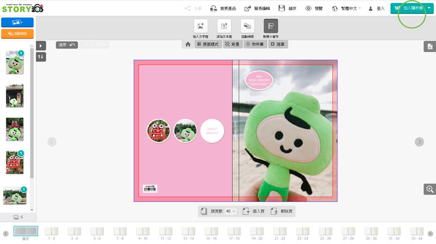Image resolution: width=436 pixels, height=244 pixels.
Task: Click the home icon tab
Action: (187, 44)
